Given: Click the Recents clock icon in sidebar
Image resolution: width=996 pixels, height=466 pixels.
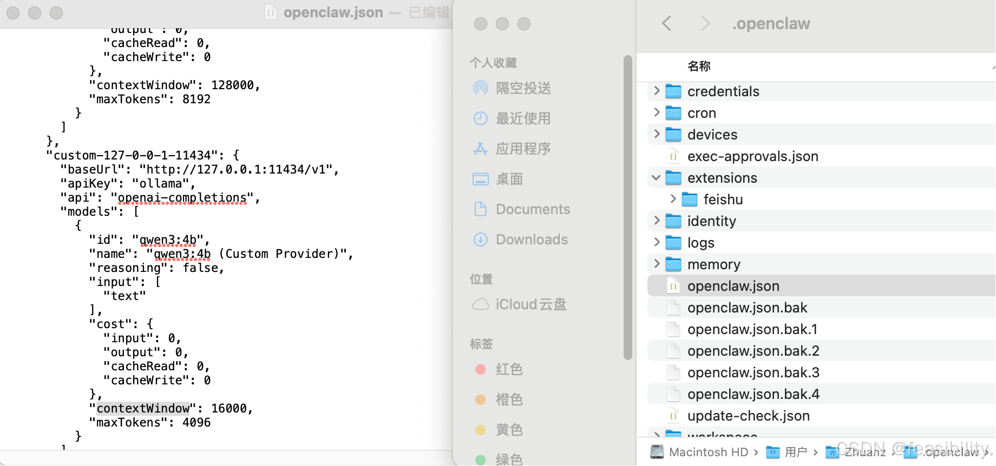Looking at the screenshot, I should [480, 118].
